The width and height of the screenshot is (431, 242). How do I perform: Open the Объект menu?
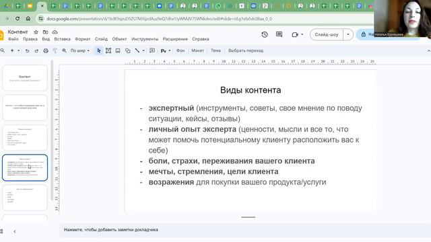click(x=119, y=39)
